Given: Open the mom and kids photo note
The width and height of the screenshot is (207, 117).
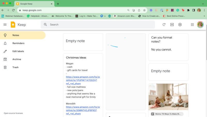Looking at the screenshot, I should pyautogui.click(x=168, y=97).
